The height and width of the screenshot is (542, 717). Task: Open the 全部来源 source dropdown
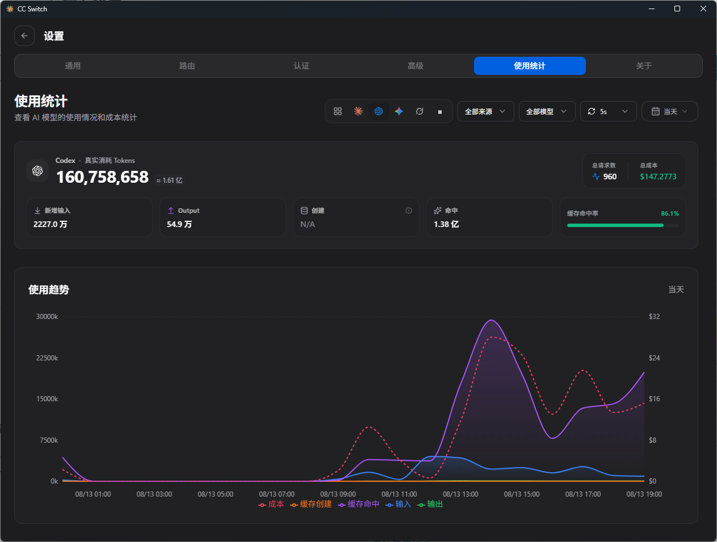click(486, 111)
